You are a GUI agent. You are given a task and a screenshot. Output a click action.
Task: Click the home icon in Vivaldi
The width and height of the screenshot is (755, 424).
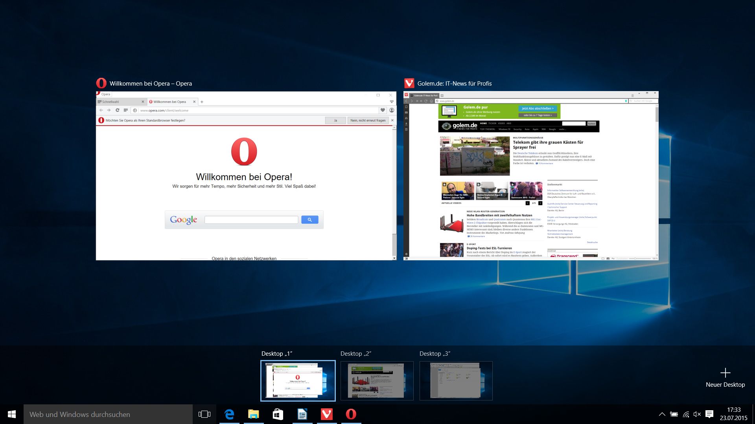coord(431,101)
